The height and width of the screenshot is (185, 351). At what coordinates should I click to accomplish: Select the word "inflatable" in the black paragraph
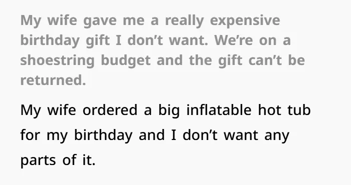[x=219, y=110]
